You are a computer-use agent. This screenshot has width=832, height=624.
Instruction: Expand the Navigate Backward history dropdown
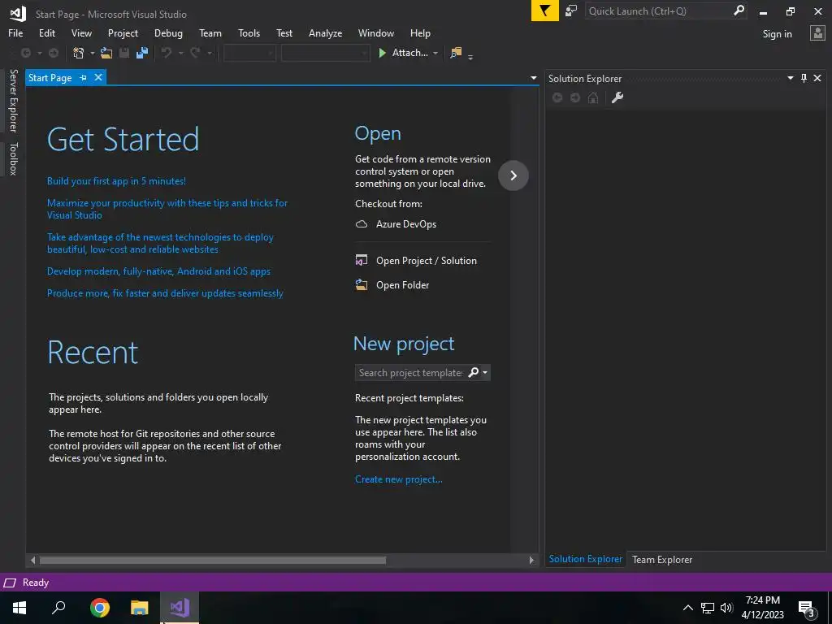tap(39, 53)
